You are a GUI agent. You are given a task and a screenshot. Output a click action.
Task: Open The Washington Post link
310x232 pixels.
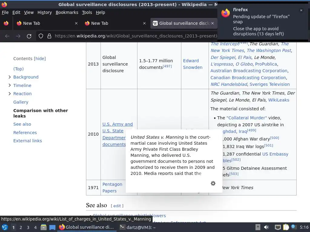tap(269, 50)
